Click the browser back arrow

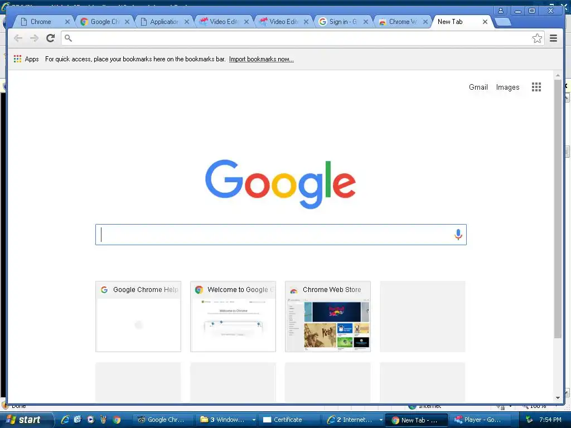pyautogui.click(x=18, y=38)
